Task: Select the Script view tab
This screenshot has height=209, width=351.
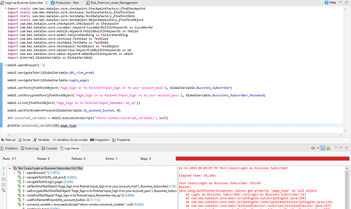Action: coord(24,140)
